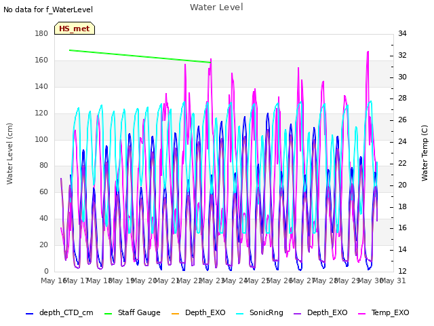Click the Water Level chart title
The height and width of the screenshot is (326, 434).
[216, 7]
